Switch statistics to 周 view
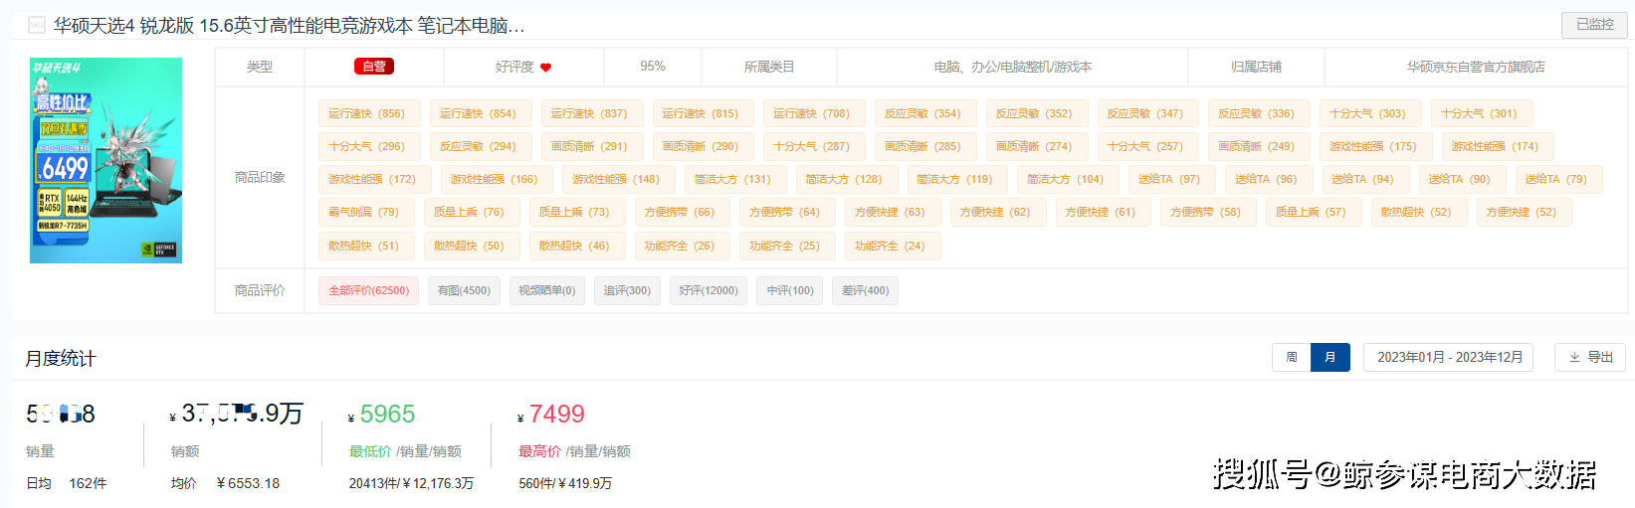 (1292, 357)
